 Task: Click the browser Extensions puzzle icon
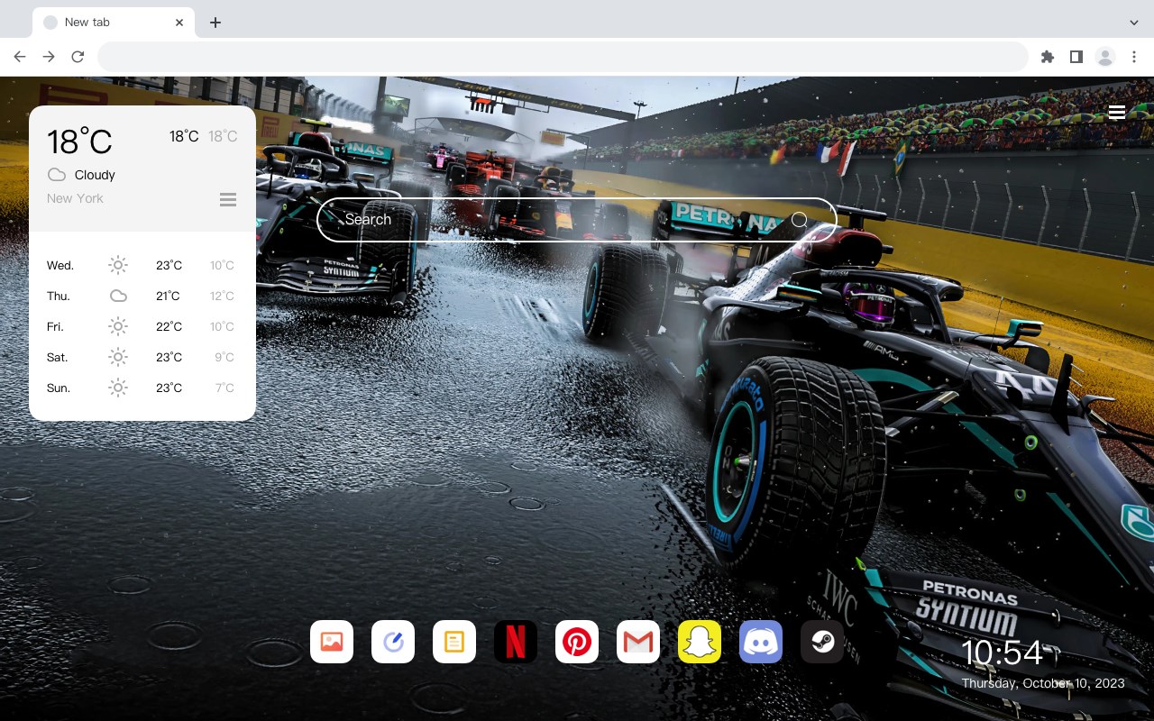click(1047, 57)
